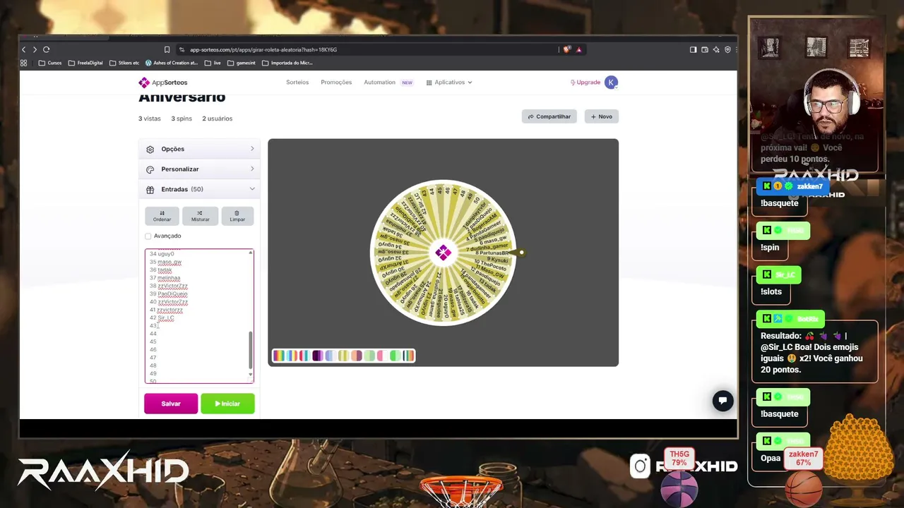
Task: Open the Importada do Micr... bookmark folder
Action: coord(287,63)
